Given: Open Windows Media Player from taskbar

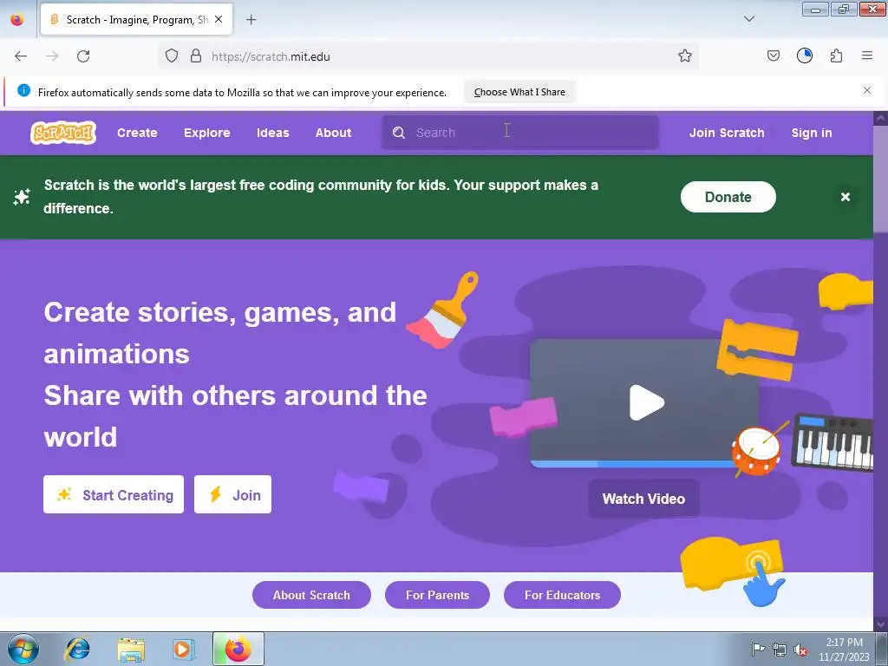Looking at the screenshot, I should click(184, 649).
